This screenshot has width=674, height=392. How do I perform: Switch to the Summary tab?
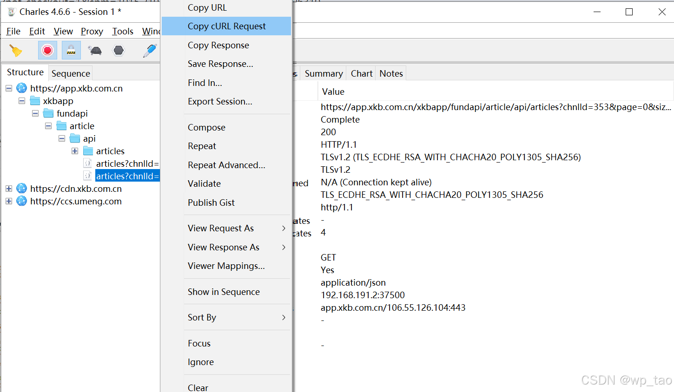[324, 73]
